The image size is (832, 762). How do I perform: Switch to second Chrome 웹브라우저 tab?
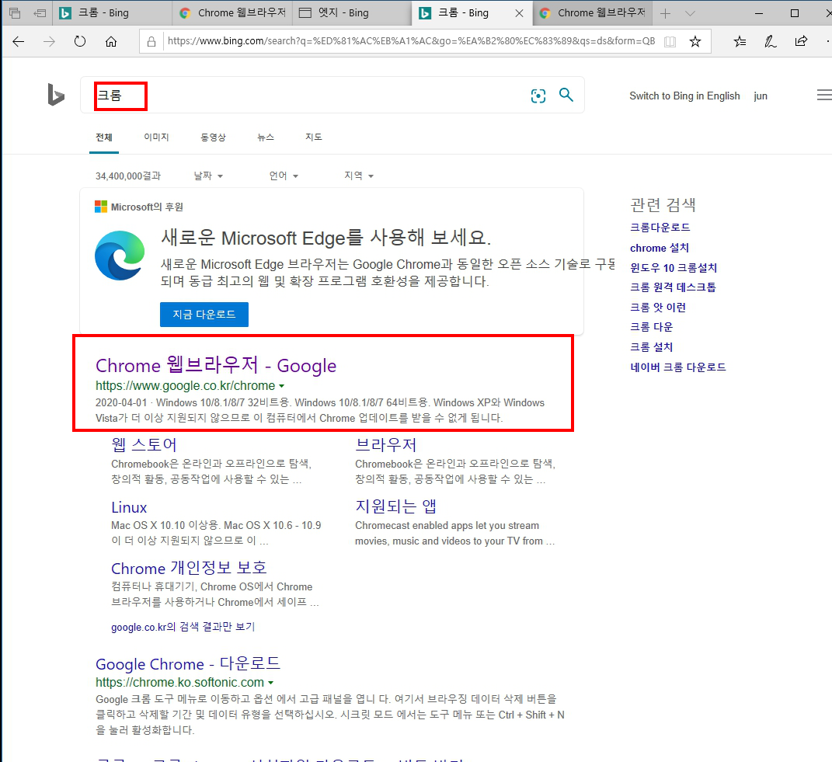(x=594, y=13)
